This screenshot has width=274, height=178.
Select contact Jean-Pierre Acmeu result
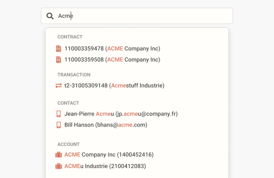coord(121,114)
